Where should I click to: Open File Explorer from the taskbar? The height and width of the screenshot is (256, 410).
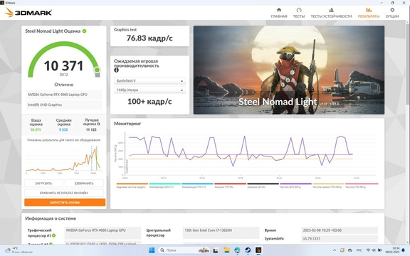(x=226, y=250)
